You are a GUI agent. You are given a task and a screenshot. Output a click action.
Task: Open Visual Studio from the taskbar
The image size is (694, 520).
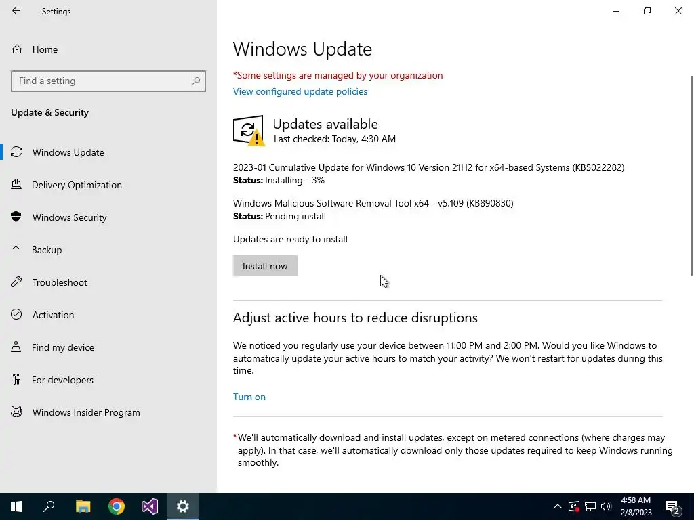pyautogui.click(x=150, y=506)
